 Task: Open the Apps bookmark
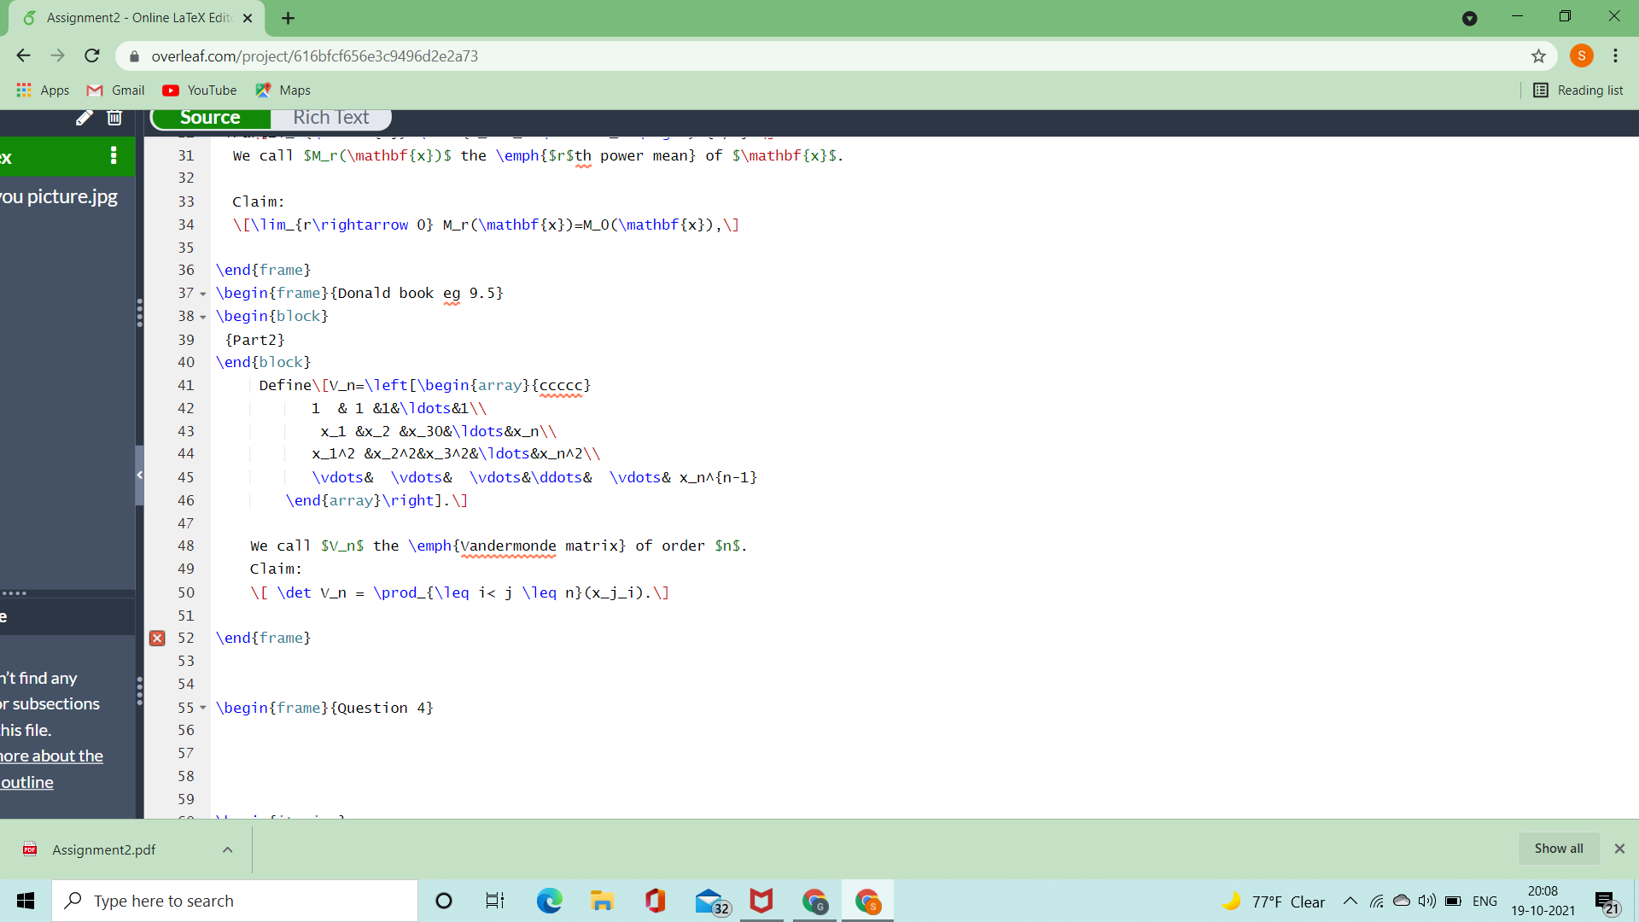pyautogui.click(x=43, y=90)
